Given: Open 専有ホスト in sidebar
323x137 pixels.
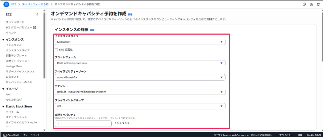Looking at the screenshot, I should click(x=12, y=77).
